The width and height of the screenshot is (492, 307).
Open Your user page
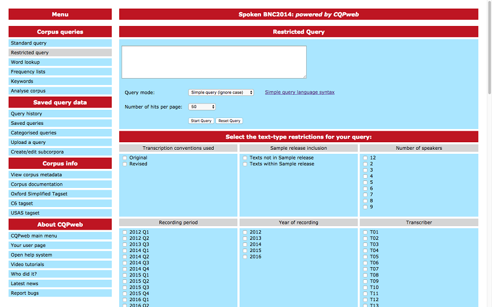point(60,245)
